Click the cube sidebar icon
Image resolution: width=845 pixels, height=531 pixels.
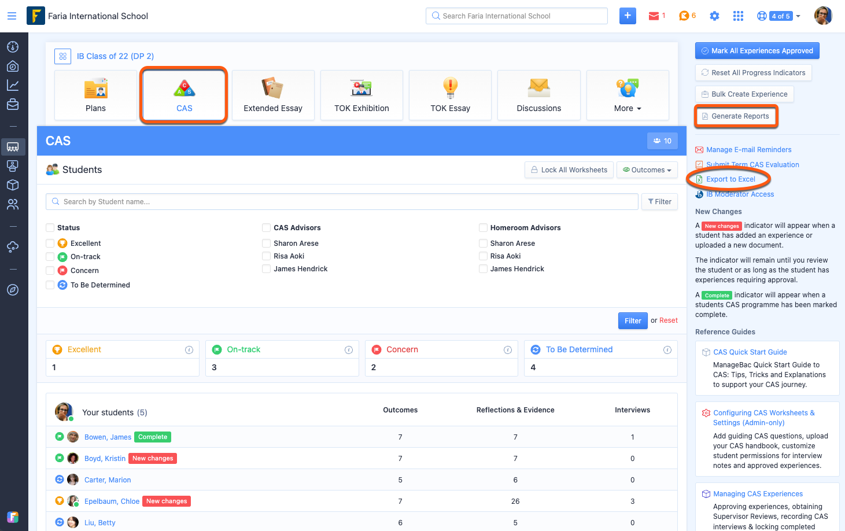point(13,185)
